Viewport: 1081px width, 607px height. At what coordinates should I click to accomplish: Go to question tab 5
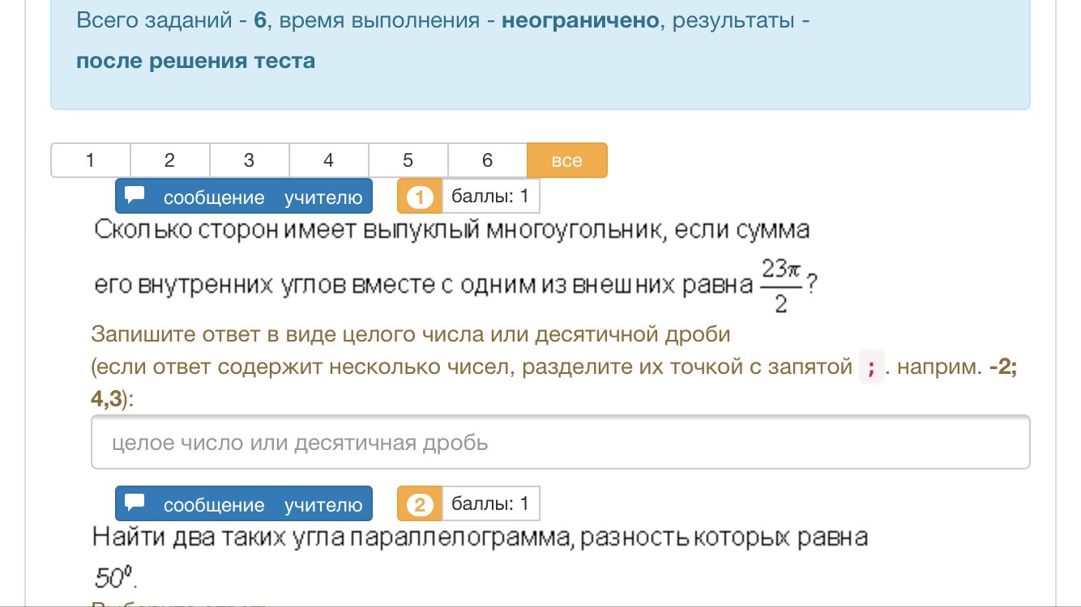coord(408,160)
